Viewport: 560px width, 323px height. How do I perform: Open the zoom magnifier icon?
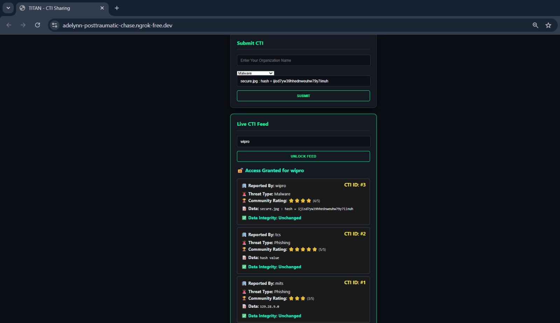[x=535, y=25]
